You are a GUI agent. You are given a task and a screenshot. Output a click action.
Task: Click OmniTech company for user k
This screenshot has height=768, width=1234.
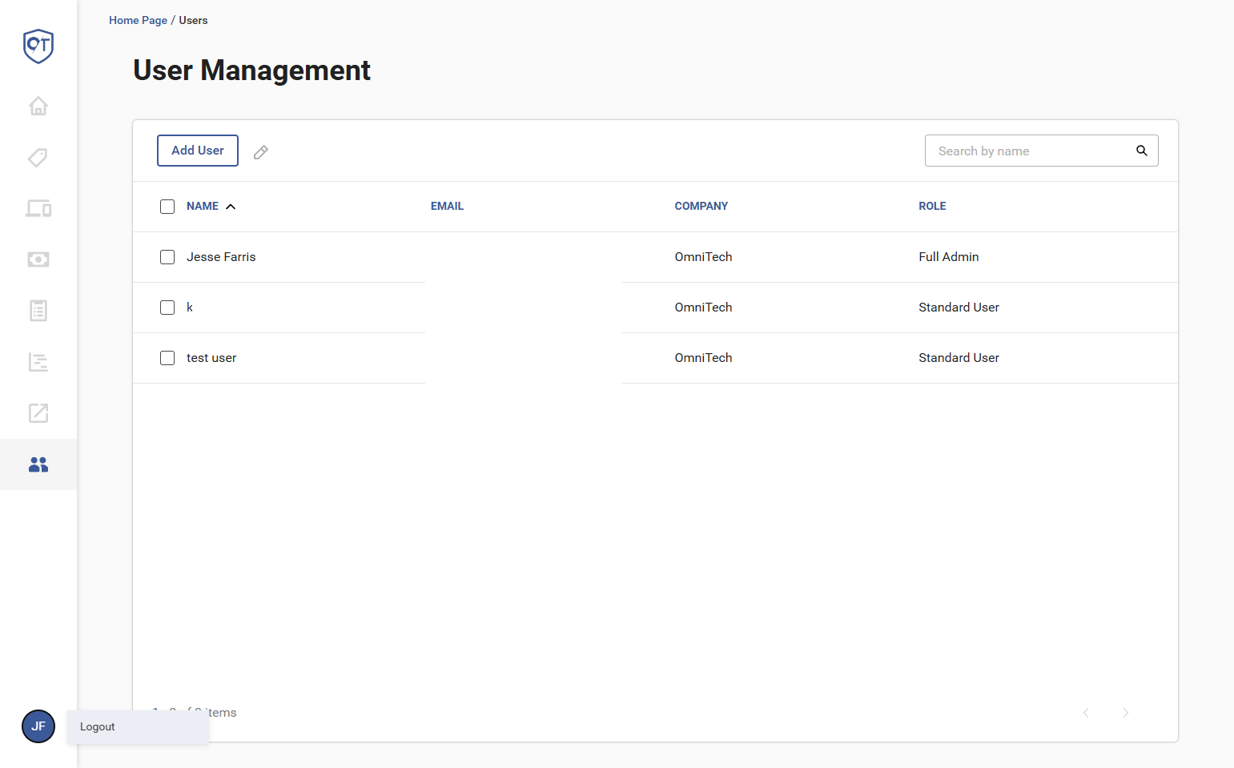(x=703, y=308)
